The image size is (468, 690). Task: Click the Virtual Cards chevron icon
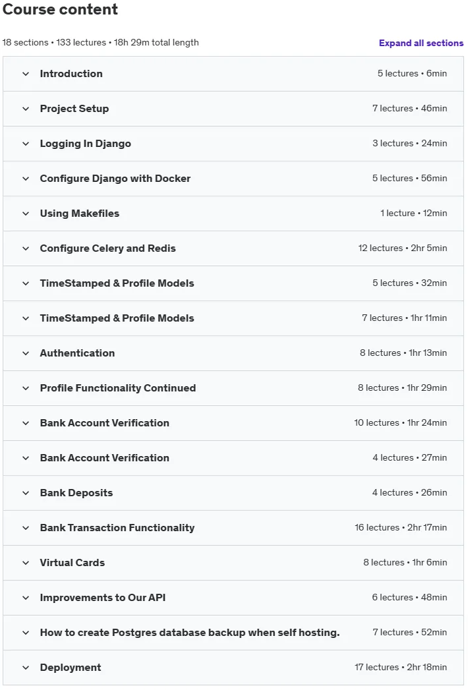click(x=26, y=563)
